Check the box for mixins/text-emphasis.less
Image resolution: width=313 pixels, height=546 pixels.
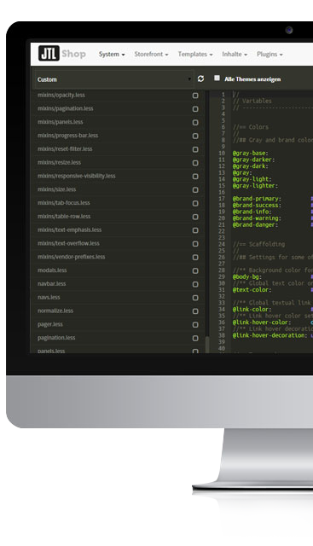pyautogui.click(x=195, y=230)
